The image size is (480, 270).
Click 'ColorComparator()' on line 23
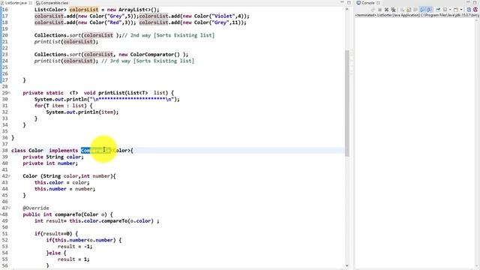click(x=155, y=55)
